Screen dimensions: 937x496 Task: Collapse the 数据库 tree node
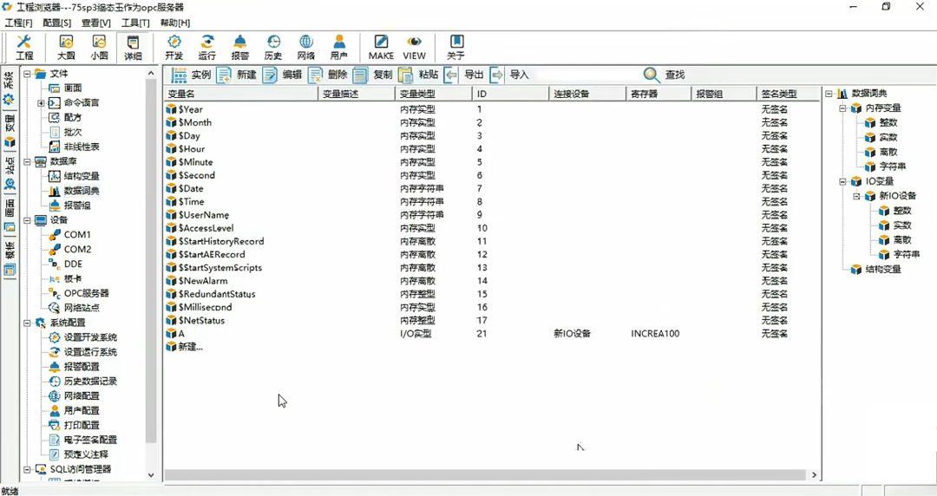[x=27, y=161]
